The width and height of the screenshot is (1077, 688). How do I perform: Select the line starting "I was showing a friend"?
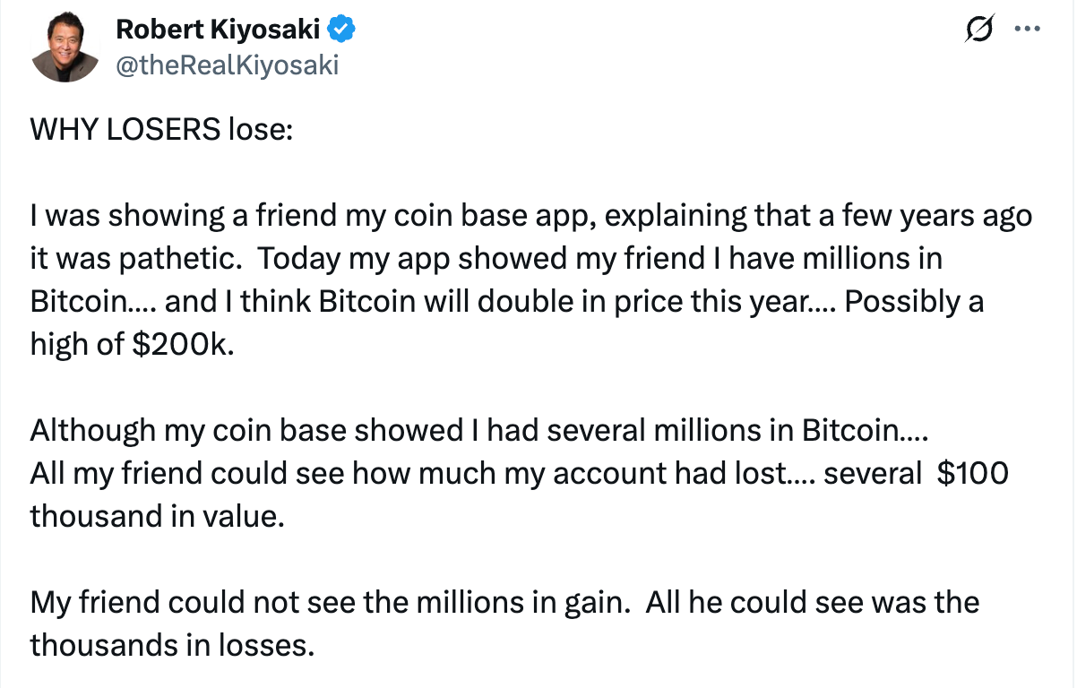[530, 216]
